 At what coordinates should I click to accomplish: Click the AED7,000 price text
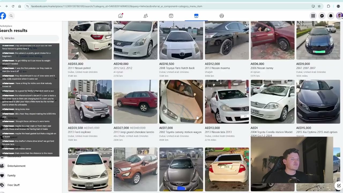tap(166, 128)
